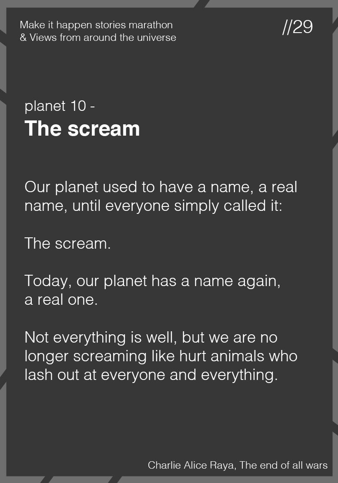
Task: Click the line 'lash out at everyone and everything.'
Action: tap(151, 375)
